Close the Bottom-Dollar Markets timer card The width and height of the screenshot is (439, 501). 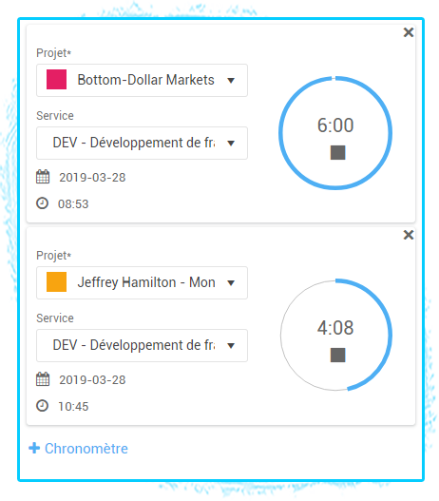pyautogui.click(x=409, y=32)
